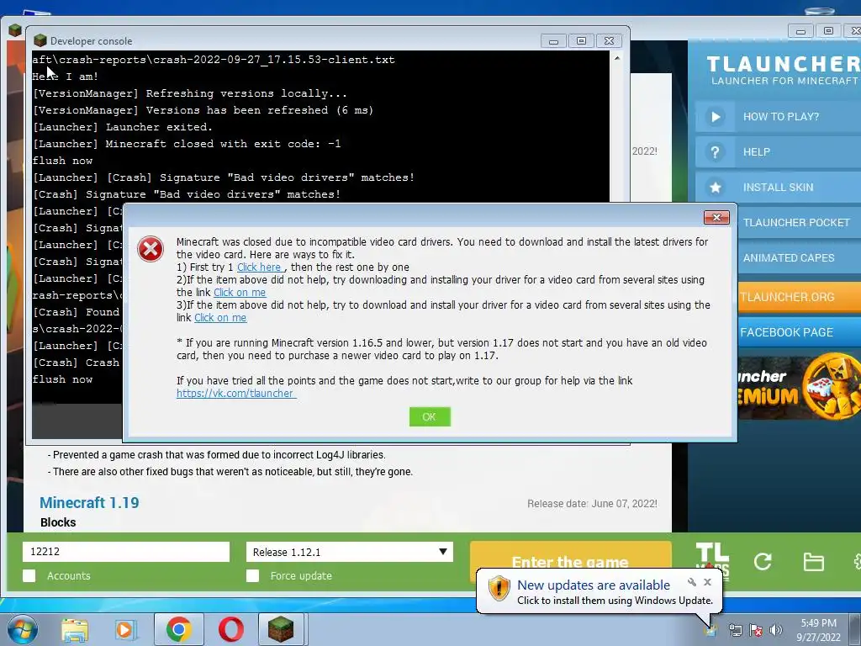
Task: Open ANIMATED CAPES sidebar entry
Action: [x=789, y=257]
